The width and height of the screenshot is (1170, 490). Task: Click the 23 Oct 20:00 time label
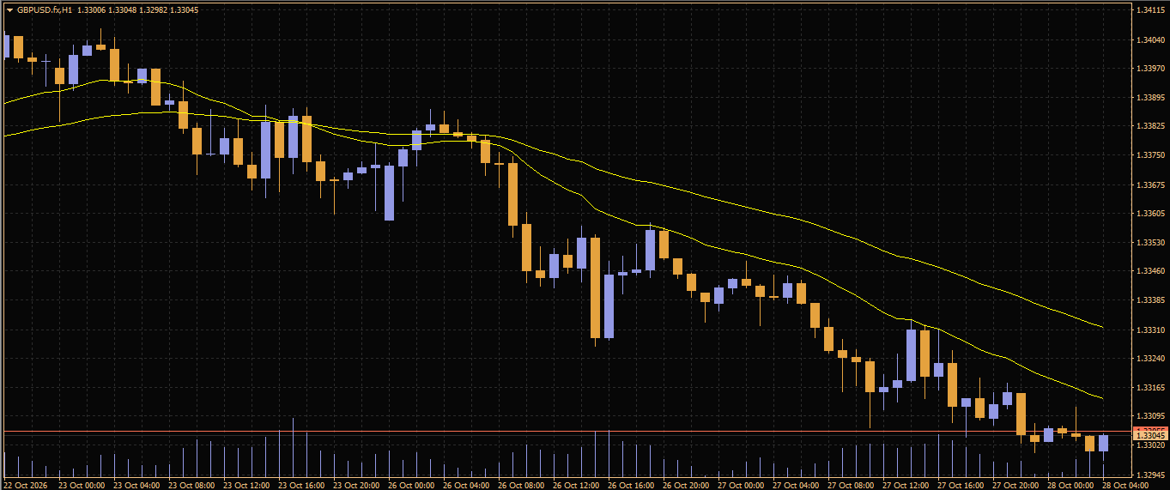(x=356, y=485)
